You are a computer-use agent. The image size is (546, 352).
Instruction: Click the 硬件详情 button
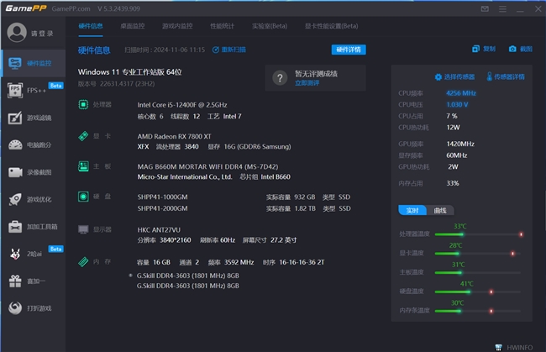coord(349,50)
